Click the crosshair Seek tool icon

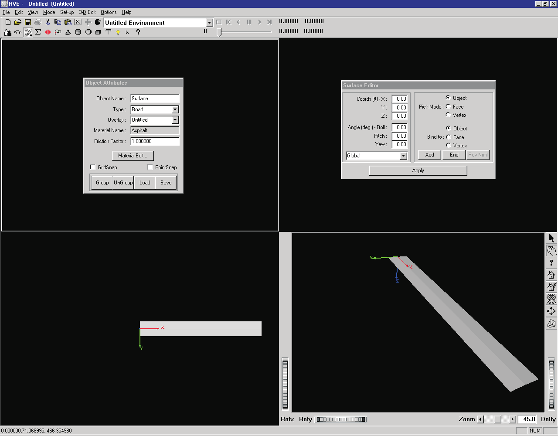pyautogui.click(x=551, y=311)
